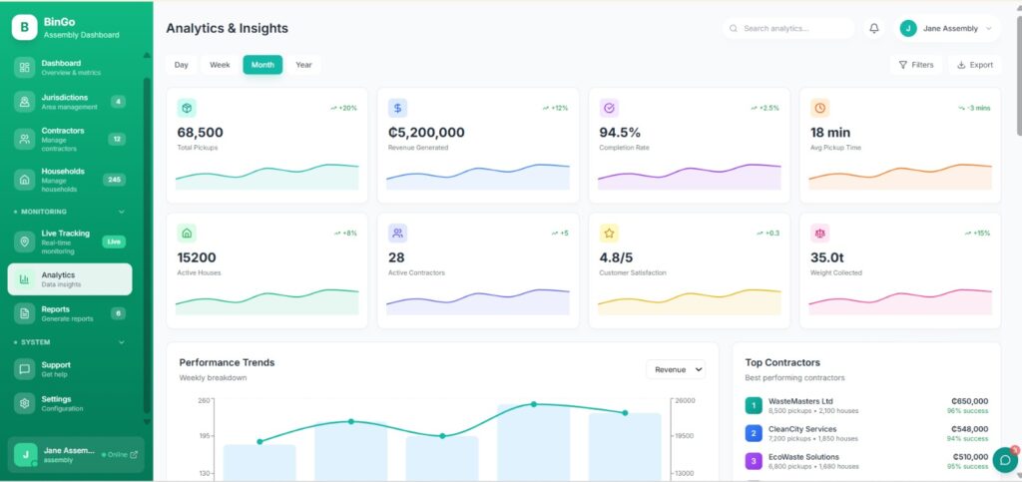
Task: Click the BinGo logo icon
Action: pos(24,28)
